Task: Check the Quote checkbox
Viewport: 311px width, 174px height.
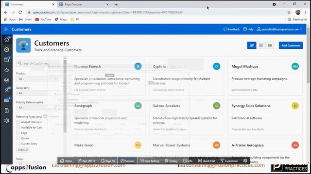Action: 18,138
